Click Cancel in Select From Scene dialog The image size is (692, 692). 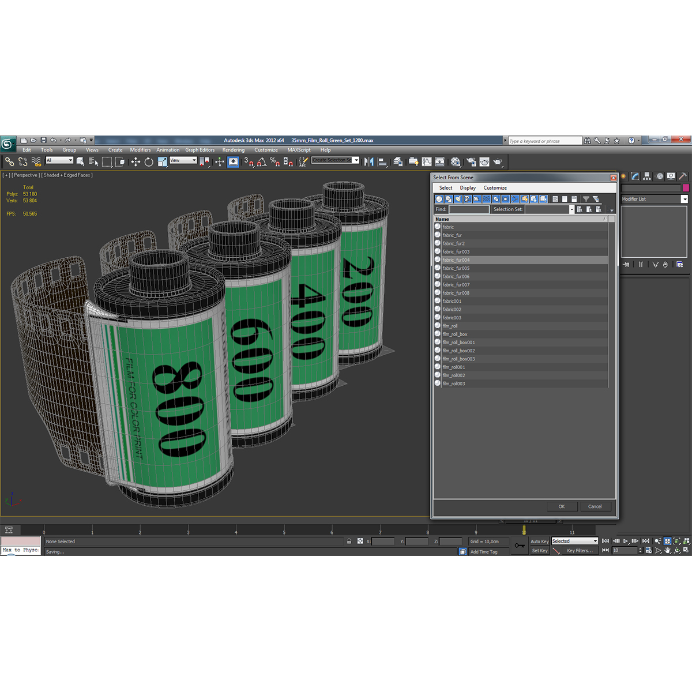pos(595,506)
